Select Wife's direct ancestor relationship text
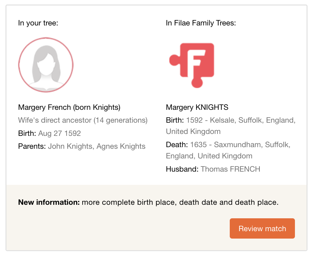Image resolution: width=313 pixels, height=255 pixels. point(83,120)
